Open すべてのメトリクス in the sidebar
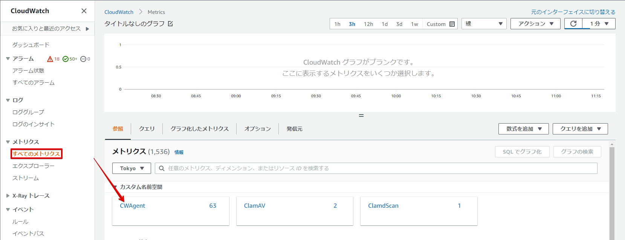Image resolution: width=625 pixels, height=240 pixels. [36, 154]
